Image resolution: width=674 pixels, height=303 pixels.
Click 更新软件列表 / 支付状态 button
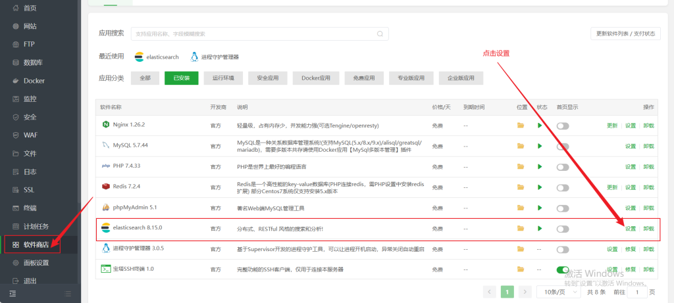[x=625, y=34]
